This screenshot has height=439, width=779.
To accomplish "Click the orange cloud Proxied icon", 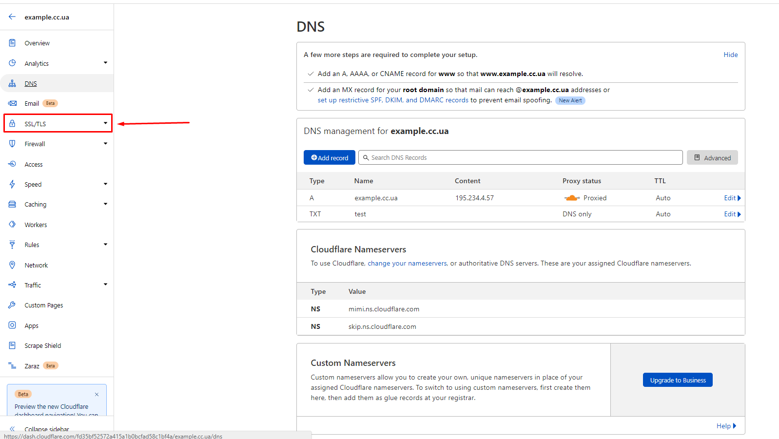I will (572, 198).
